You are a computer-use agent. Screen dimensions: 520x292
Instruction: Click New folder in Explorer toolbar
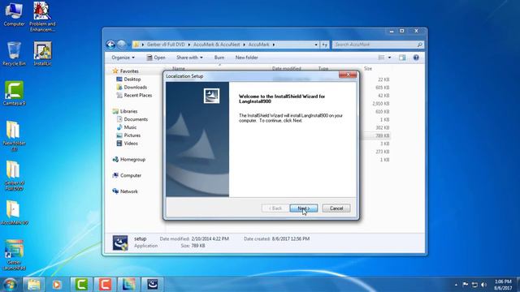tap(246, 58)
